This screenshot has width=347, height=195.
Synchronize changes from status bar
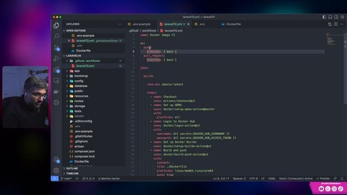[x=77, y=178]
